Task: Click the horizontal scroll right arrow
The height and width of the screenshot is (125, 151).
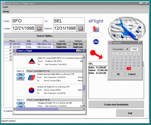Action: 84,109
